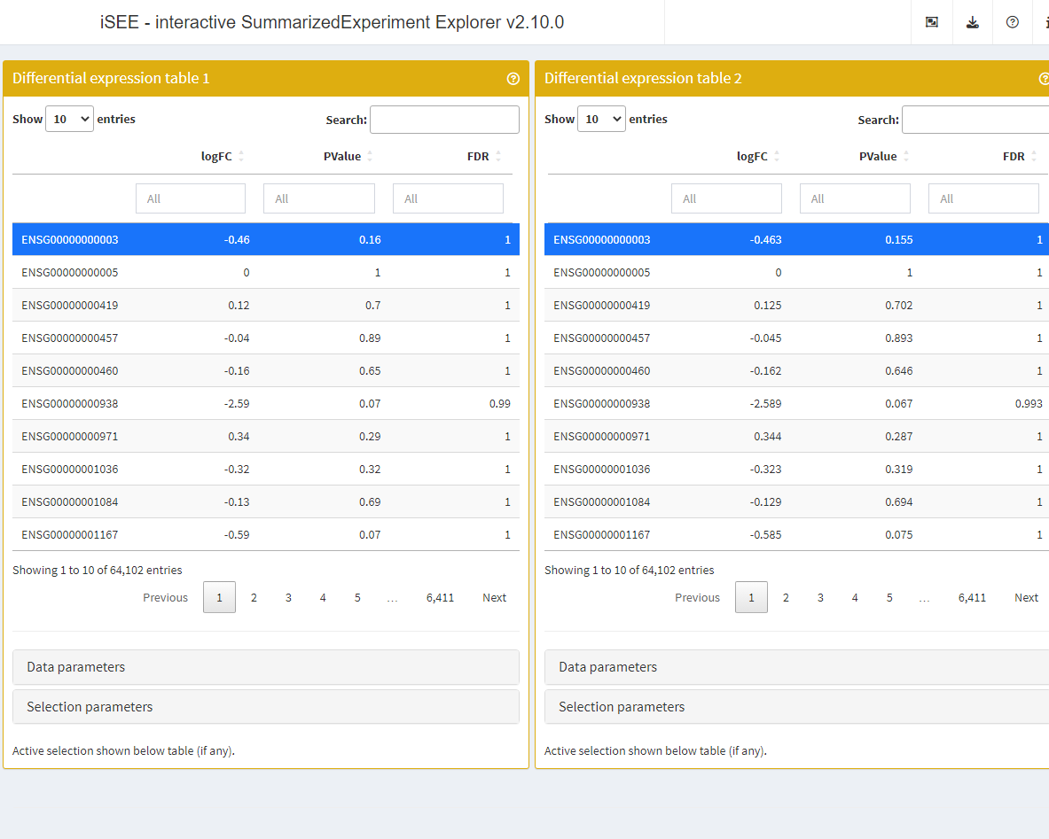Click Next in table 1 pagination
The image size is (1049, 839).
[494, 597]
